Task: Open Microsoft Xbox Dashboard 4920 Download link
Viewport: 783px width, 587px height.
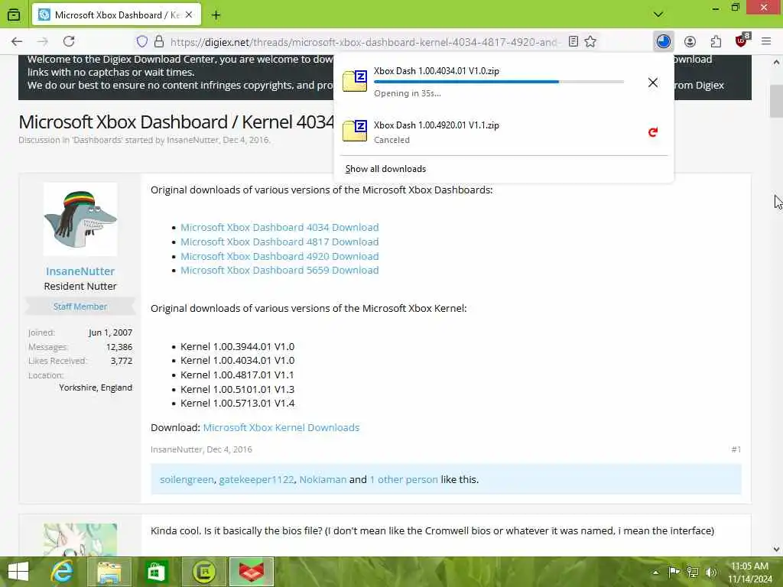Action: (280, 256)
